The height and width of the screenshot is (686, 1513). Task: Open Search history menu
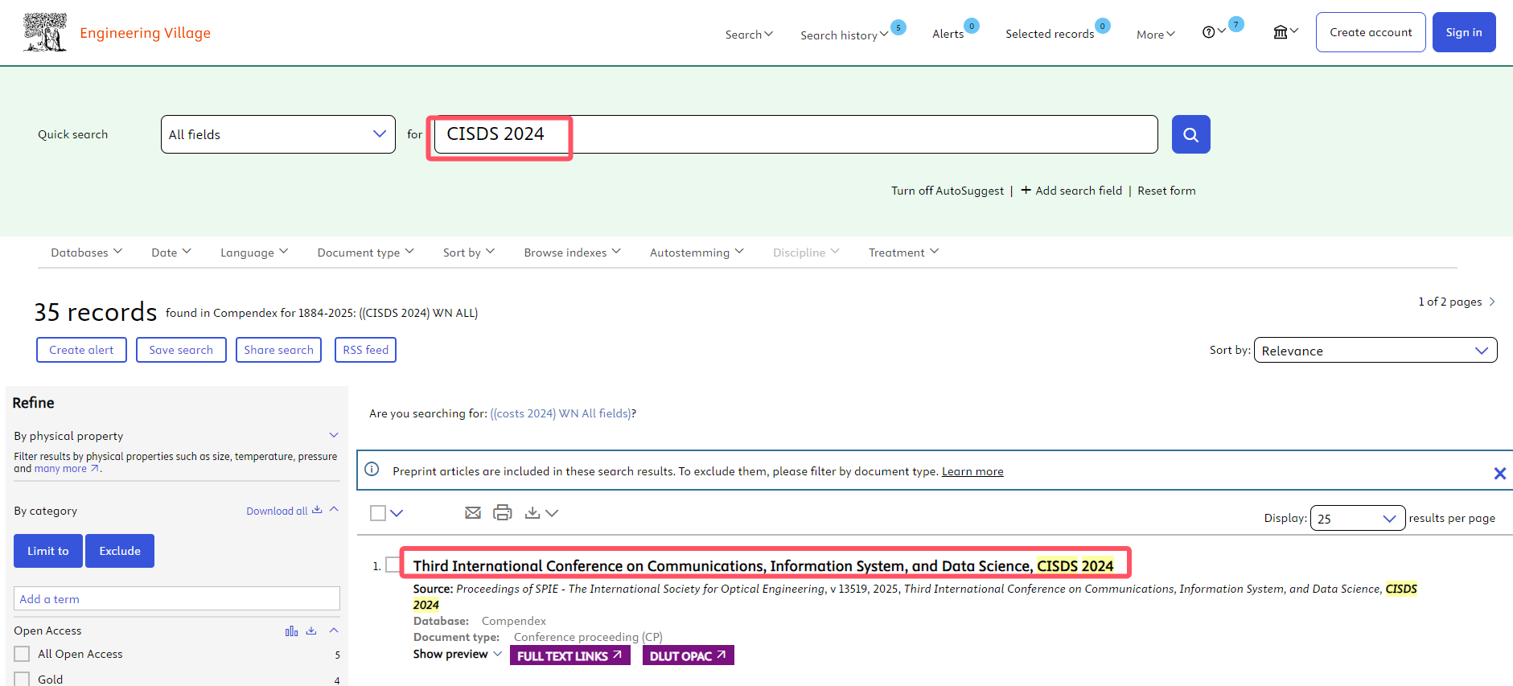pos(844,35)
